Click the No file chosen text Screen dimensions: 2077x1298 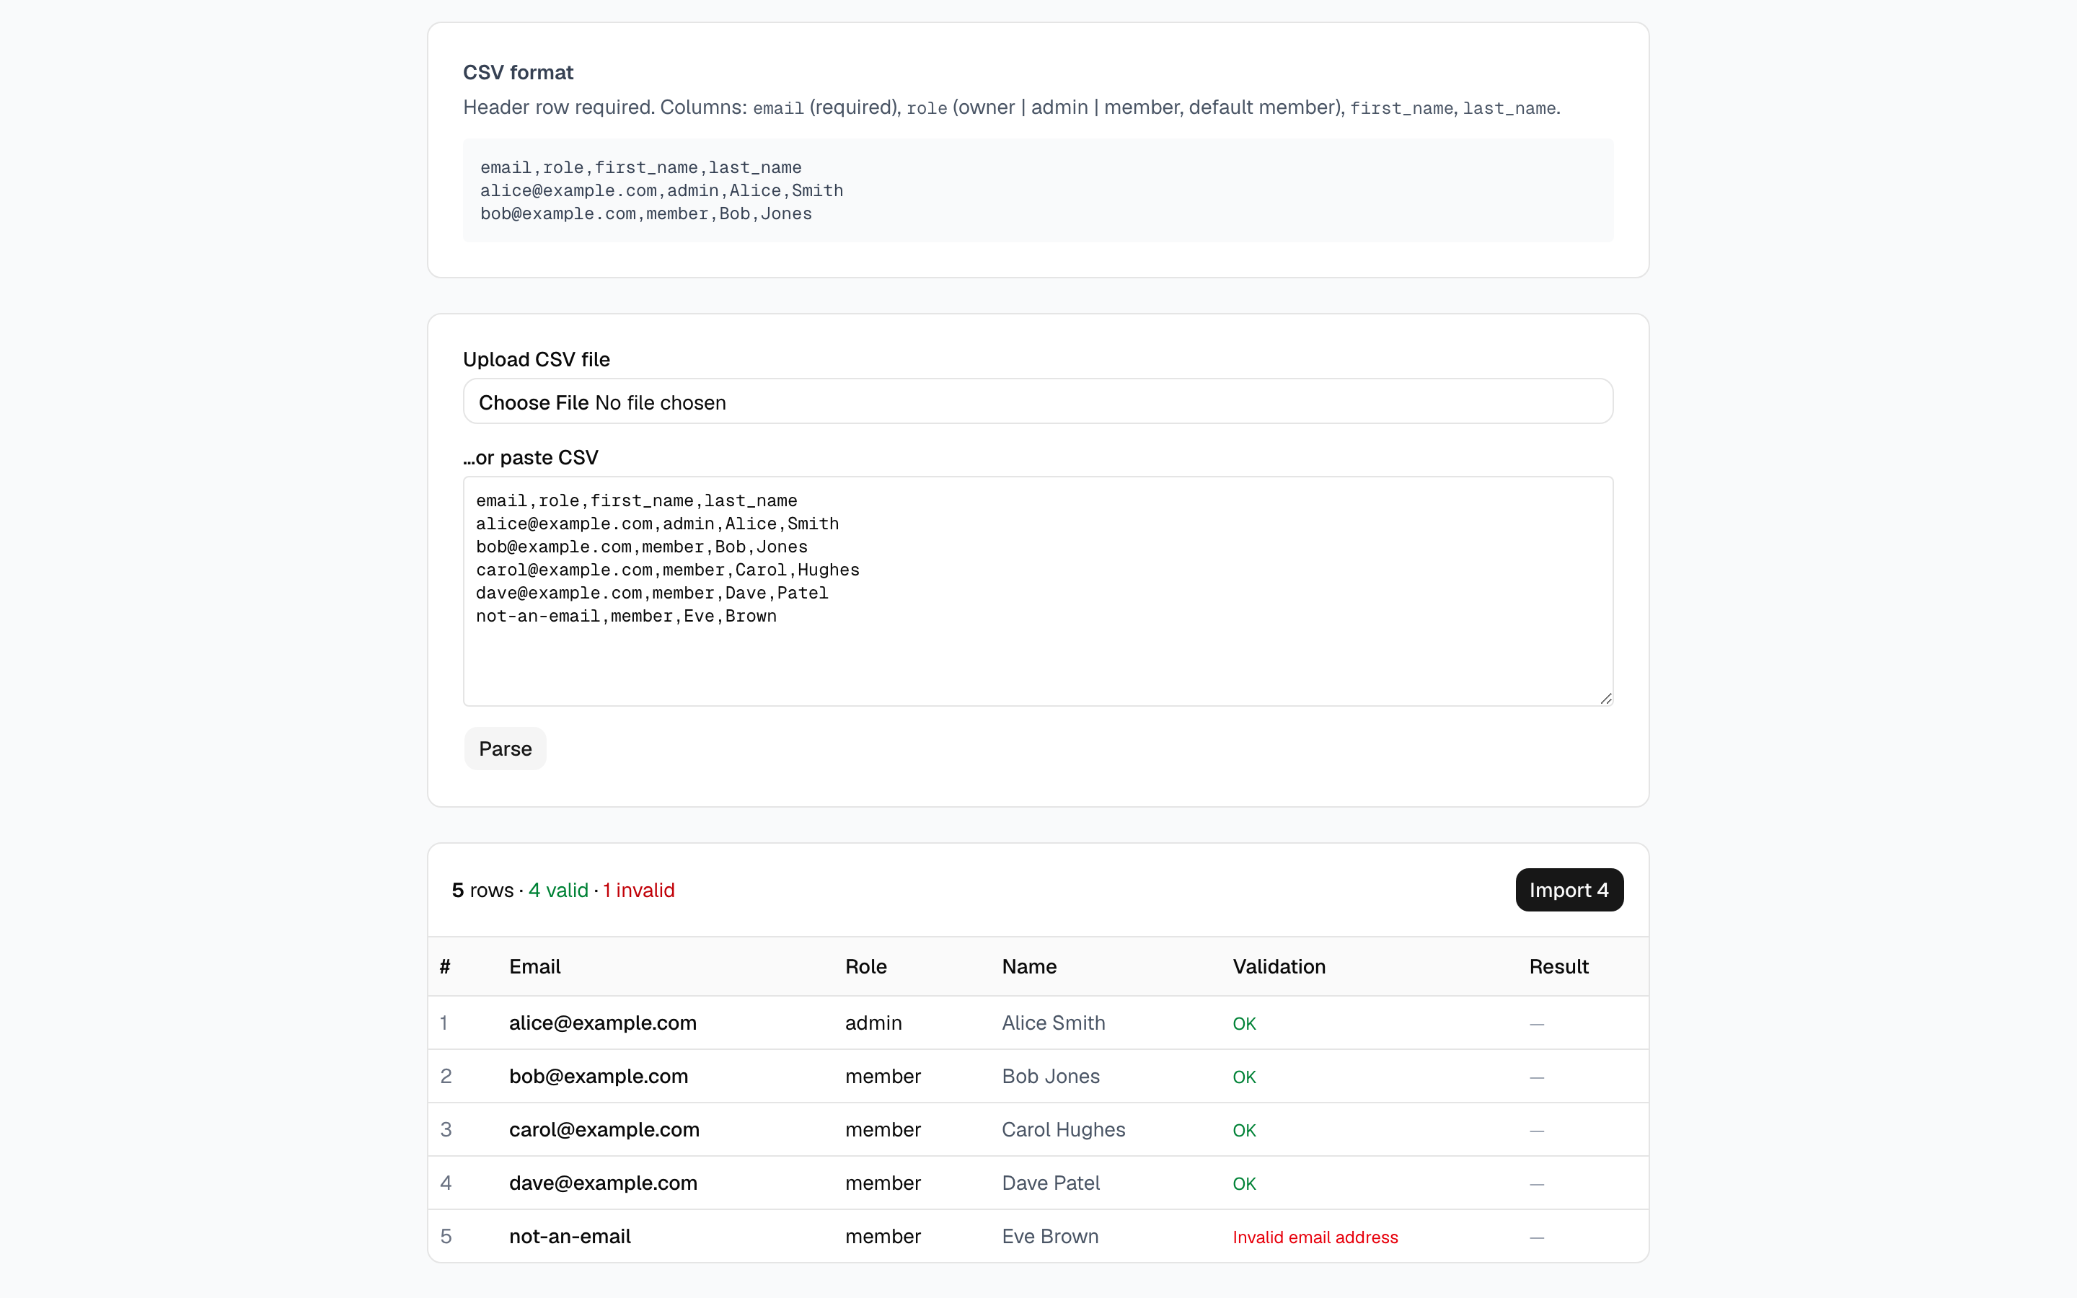click(660, 402)
